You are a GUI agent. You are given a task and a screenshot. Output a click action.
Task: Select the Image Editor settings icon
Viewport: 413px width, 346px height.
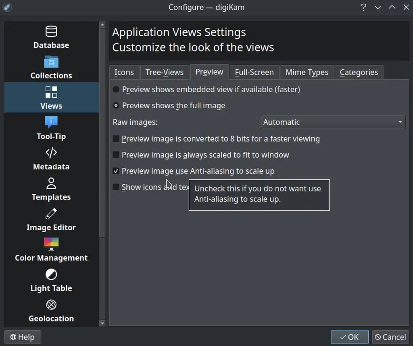coord(51,219)
